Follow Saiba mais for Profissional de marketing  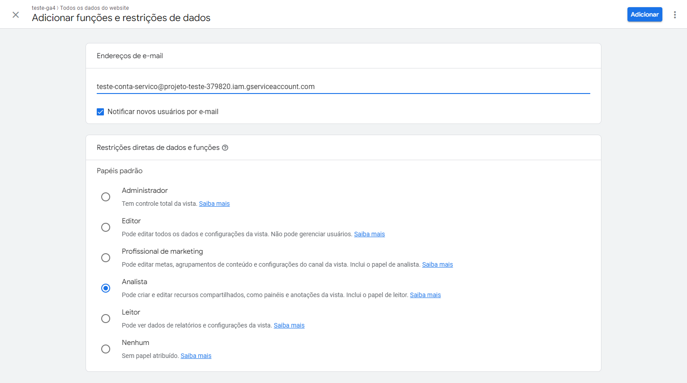[x=437, y=264]
